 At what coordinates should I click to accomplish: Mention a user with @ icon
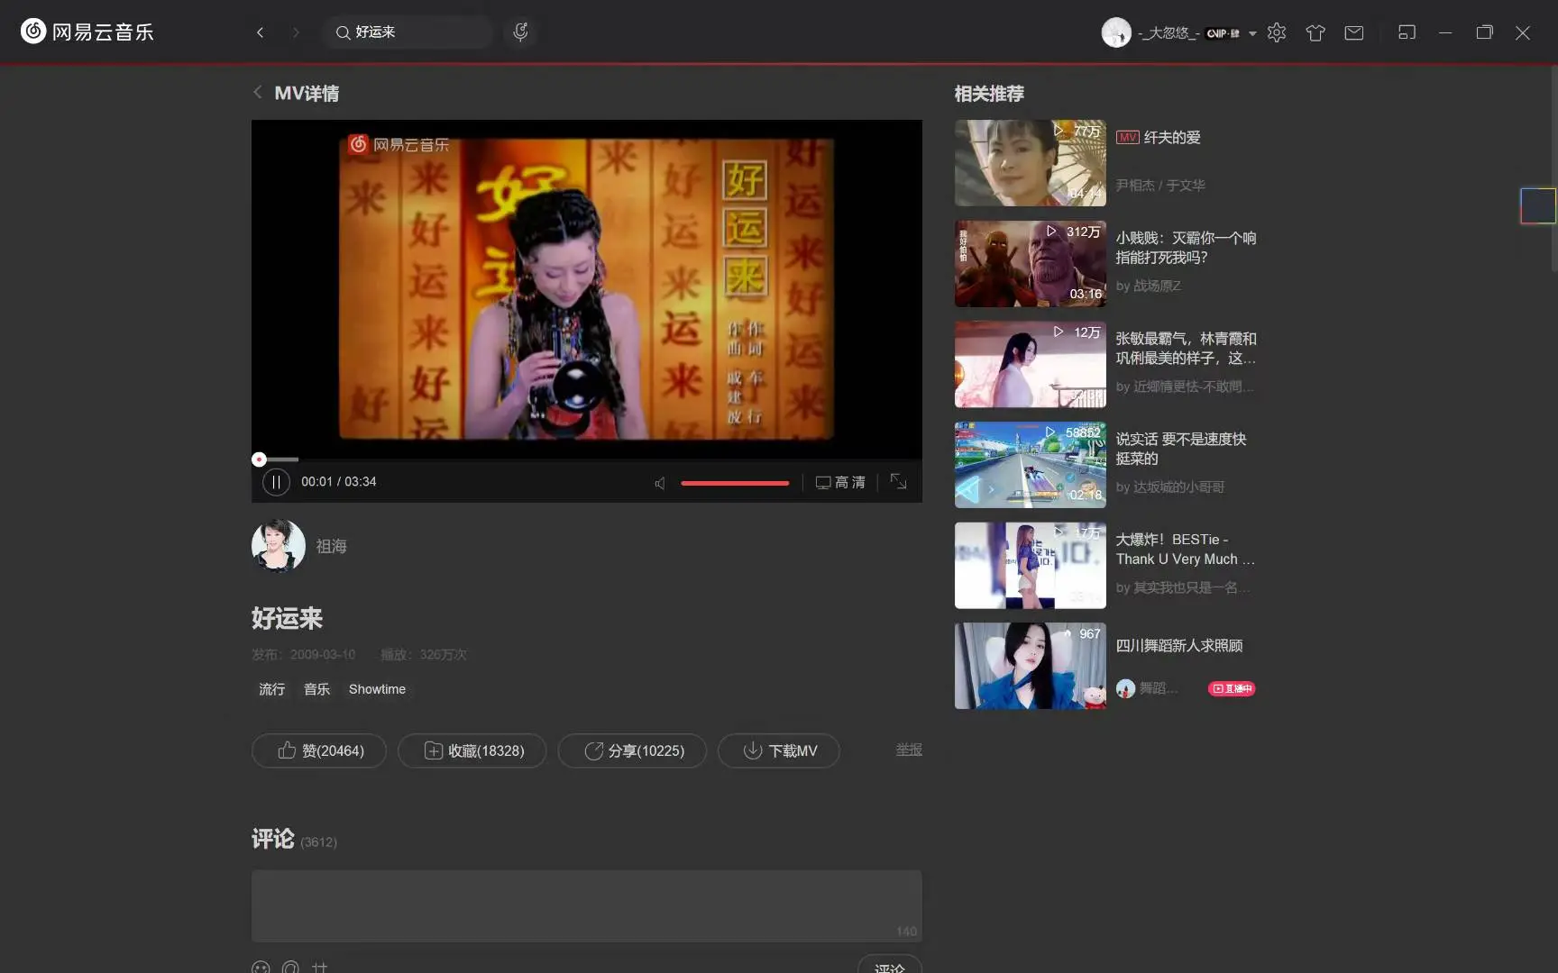click(290, 968)
